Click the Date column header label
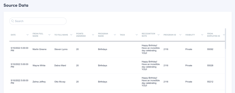Screen dimensions: 235x93 13,35
